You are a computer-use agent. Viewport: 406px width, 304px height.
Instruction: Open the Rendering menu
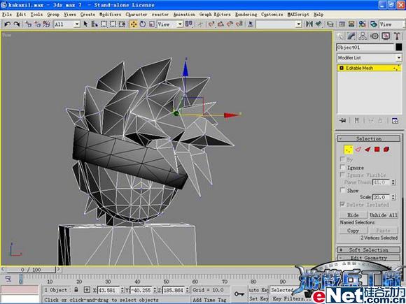pos(246,15)
